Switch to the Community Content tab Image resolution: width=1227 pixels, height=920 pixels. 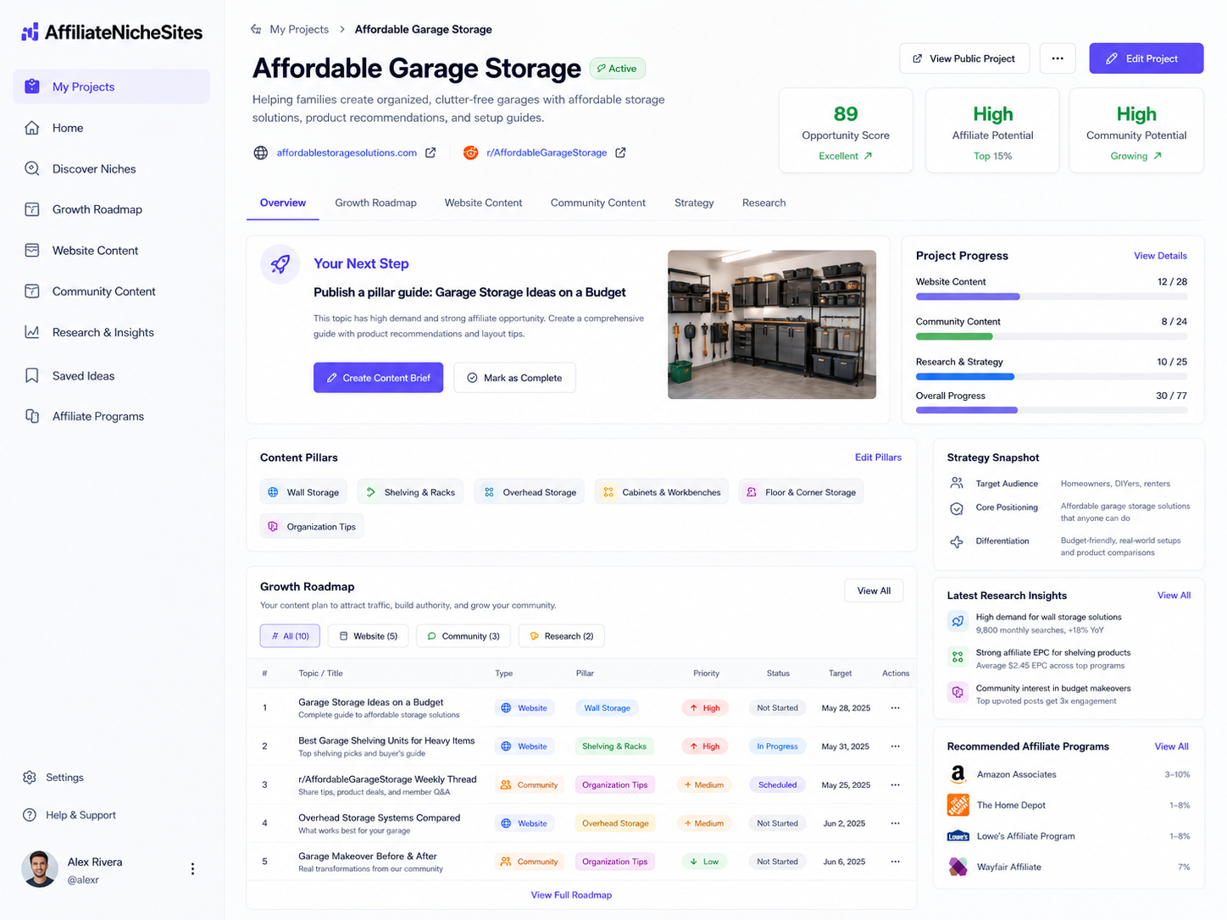pyautogui.click(x=597, y=203)
